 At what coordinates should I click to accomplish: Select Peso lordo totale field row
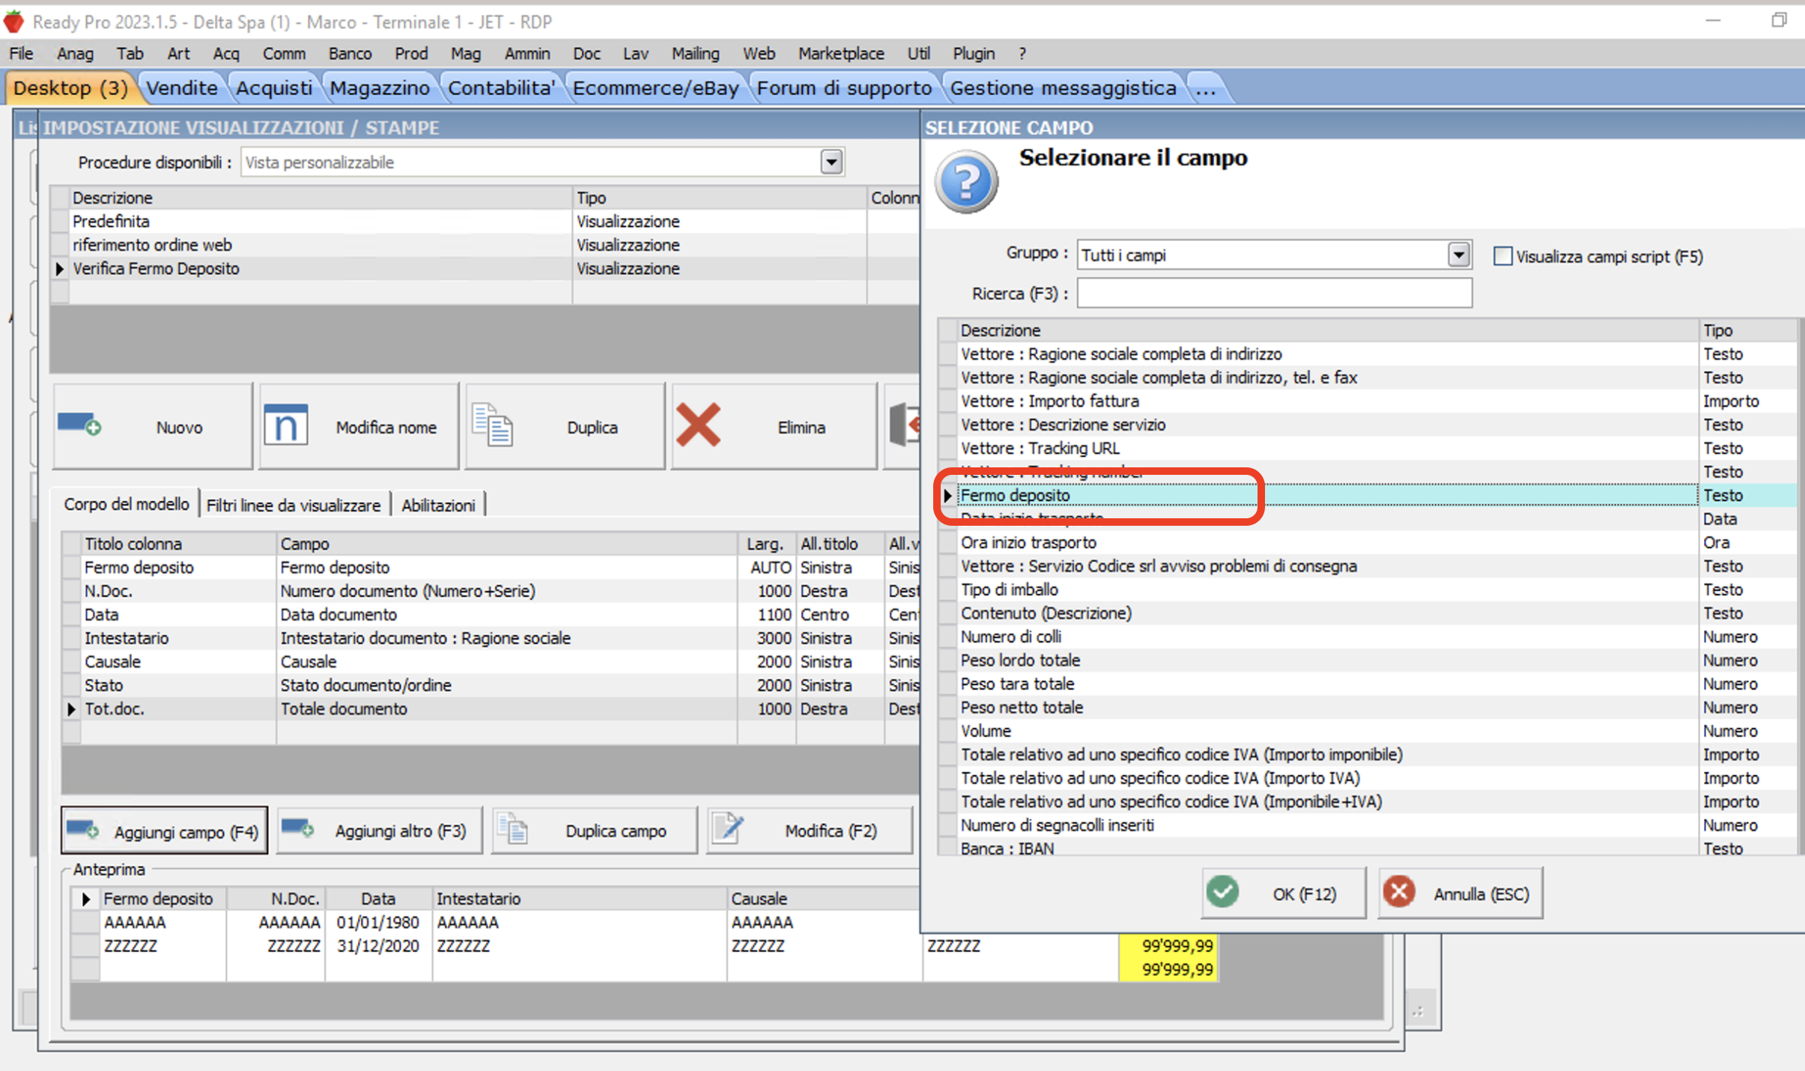click(1020, 660)
